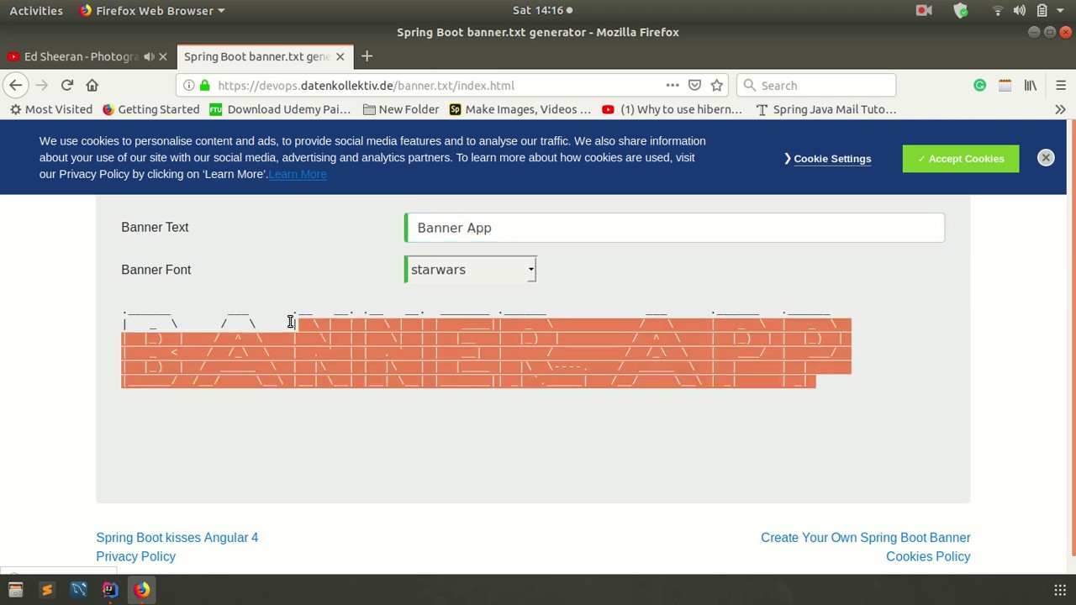Screen dimensions: 1076x605
Task: Show the applications grid
Action: tap(1060, 590)
